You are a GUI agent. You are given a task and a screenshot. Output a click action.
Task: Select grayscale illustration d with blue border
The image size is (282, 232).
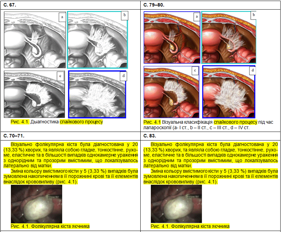click(97, 94)
